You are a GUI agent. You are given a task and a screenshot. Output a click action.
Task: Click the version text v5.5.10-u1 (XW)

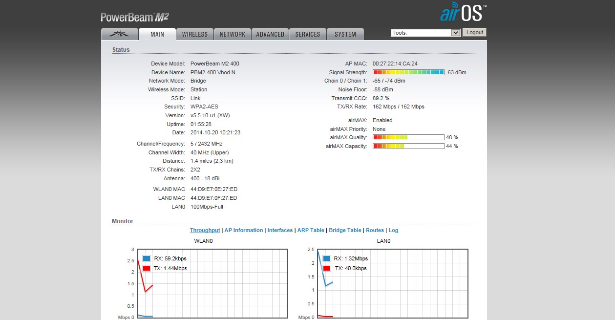pos(210,115)
